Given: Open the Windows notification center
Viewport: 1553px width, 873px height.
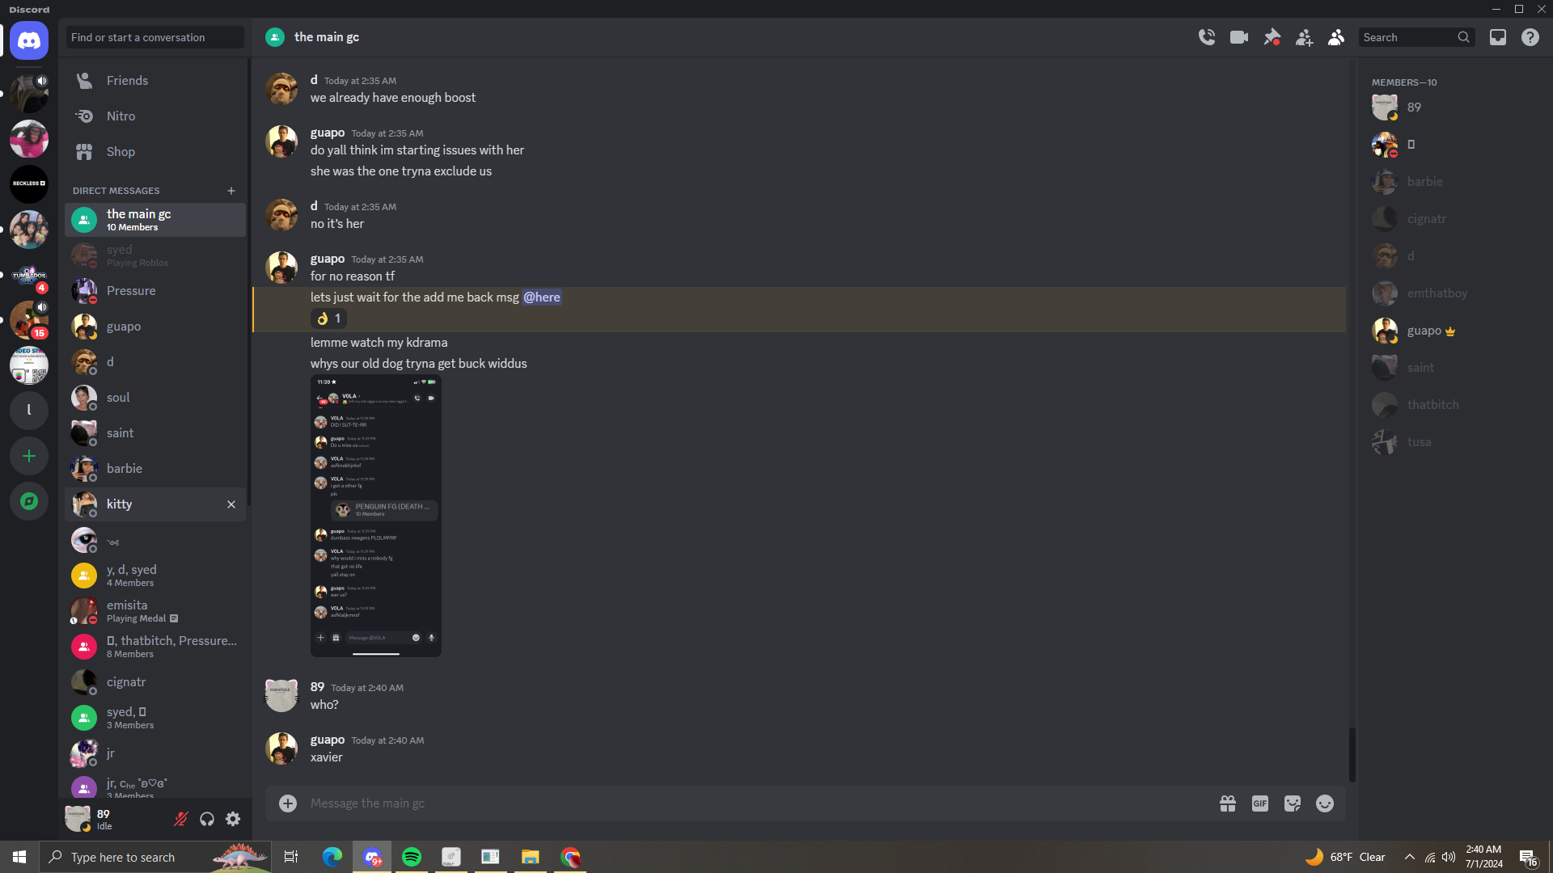Looking at the screenshot, I should tap(1529, 857).
